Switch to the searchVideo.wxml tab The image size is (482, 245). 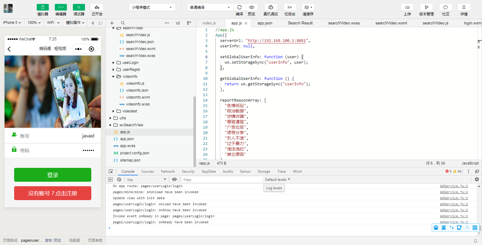(391, 23)
